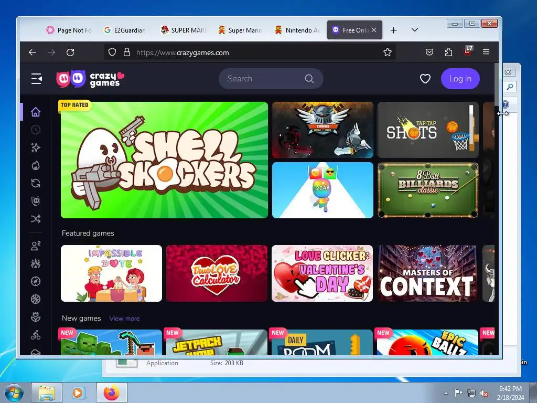Screen dimensions: 537x403
Task: Open Impossible Date featured game
Action: click(111, 273)
